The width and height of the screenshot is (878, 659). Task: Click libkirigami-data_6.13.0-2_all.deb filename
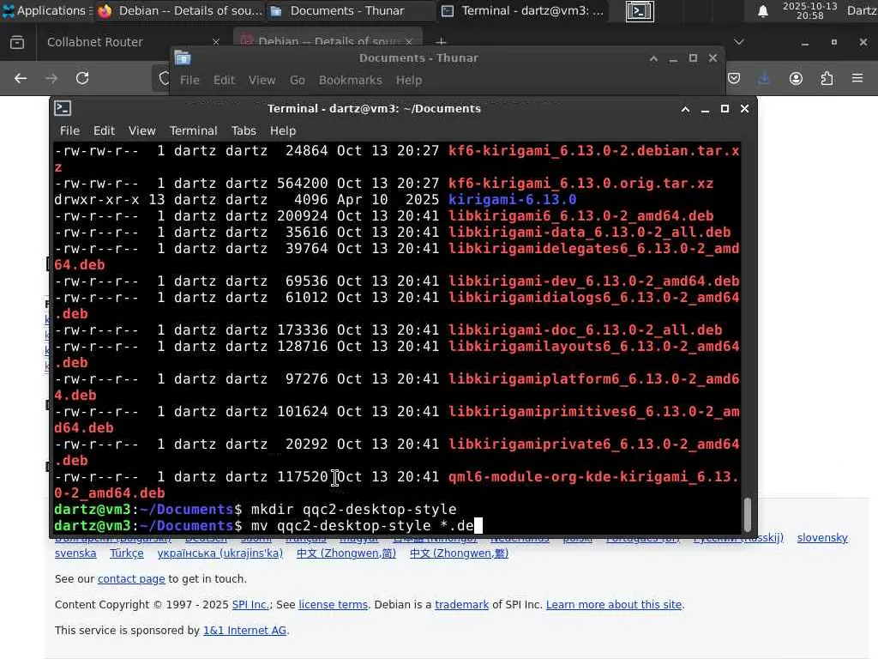point(589,232)
